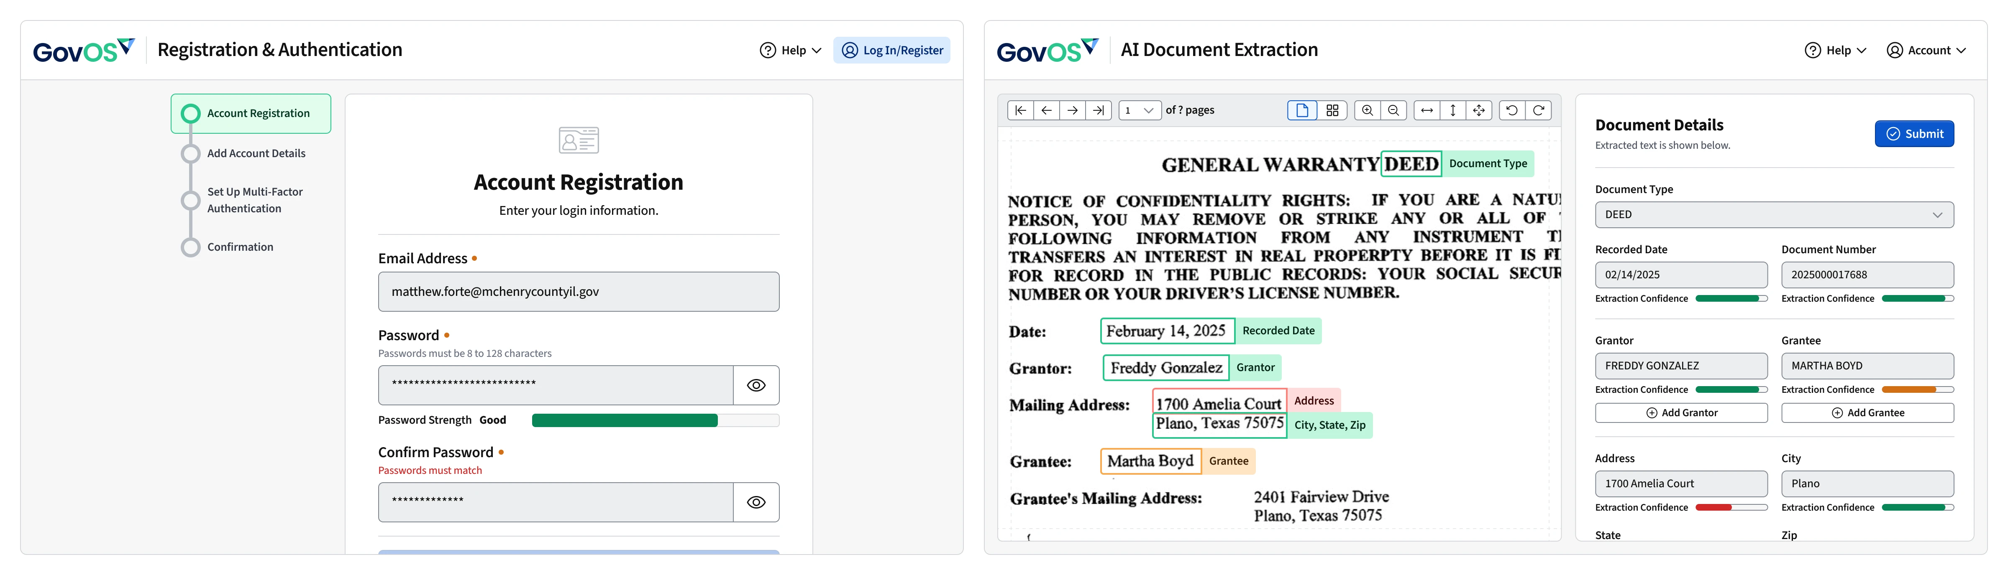Rotate document counterclockwise

click(1511, 111)
